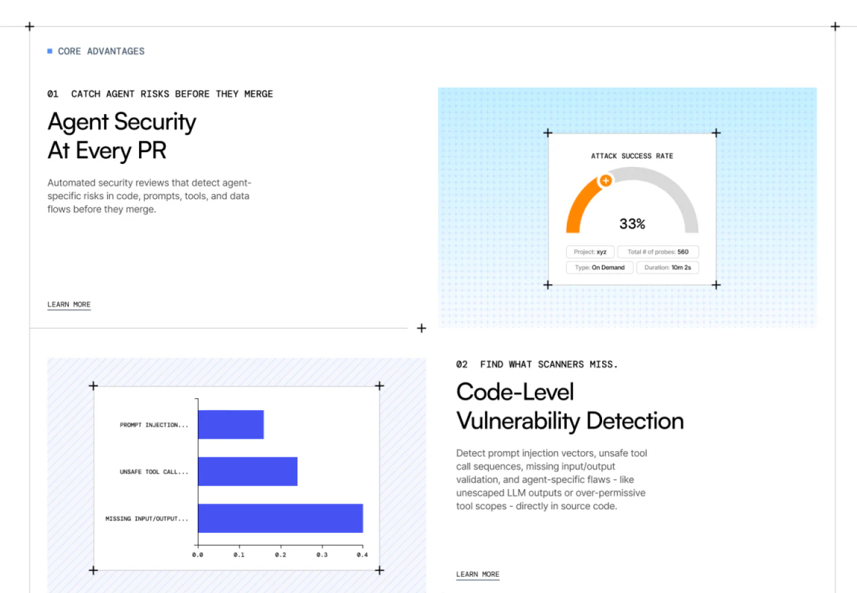Click the Prompt Injection bar in chart
Viewport: 857px width, 593px height.
click(x=231, y=425)
